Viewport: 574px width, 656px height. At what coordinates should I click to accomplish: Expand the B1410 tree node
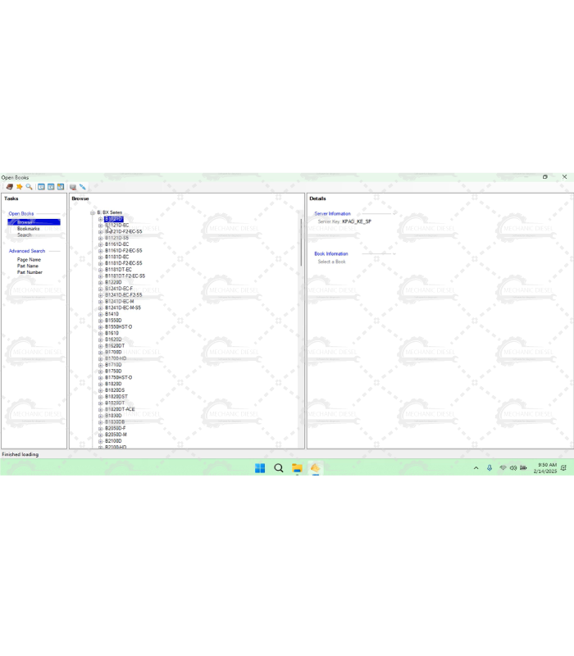pos(100,314)
